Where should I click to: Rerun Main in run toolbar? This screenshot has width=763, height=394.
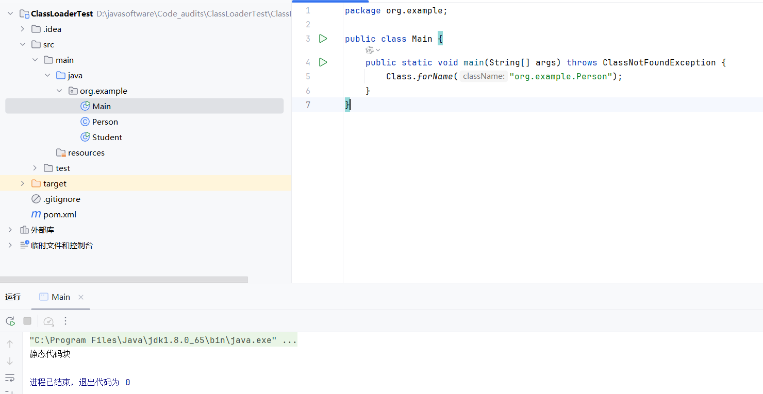coord(10,321)
